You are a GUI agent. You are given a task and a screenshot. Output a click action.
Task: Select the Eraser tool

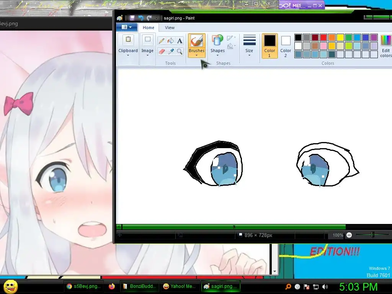pos(162,52)
